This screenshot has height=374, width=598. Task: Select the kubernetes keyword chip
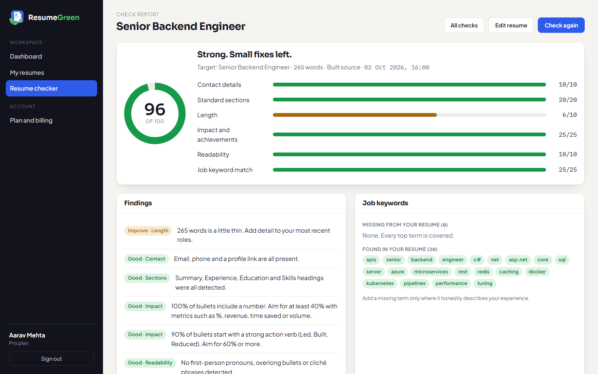point(380,283)
